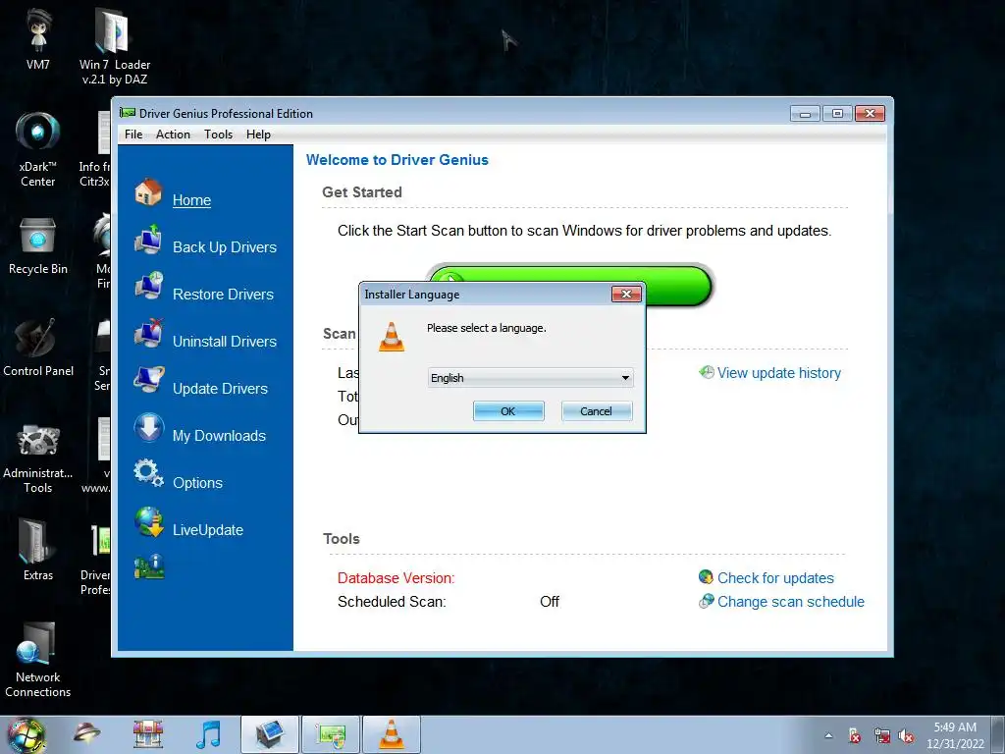Close the Installer Language dialog

point(626,294)
